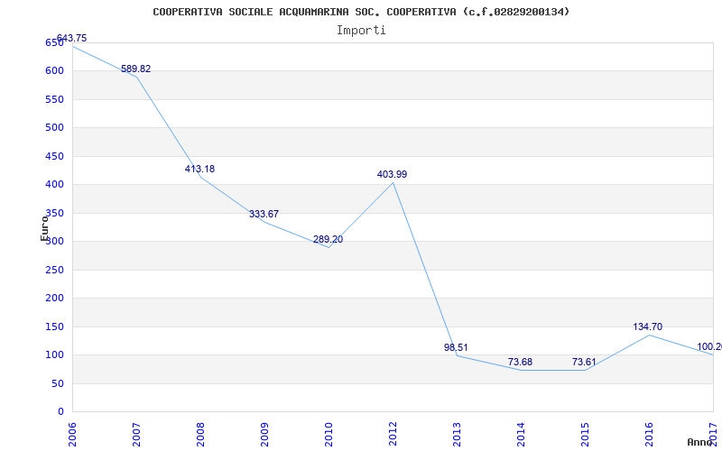Click the Importi subtitle

pyautogui.click(x=361, y=31)
